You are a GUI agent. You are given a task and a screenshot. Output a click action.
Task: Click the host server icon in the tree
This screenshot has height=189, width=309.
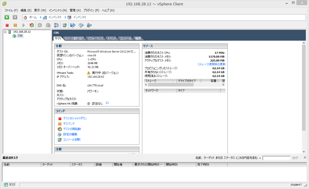click(x=10, y=32)
